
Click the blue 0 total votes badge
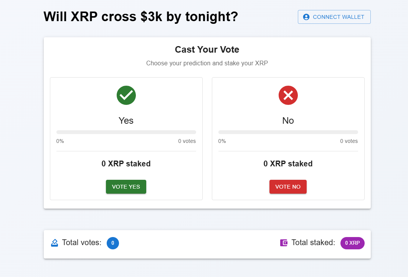pyautogui.click(x=113, y=243)
